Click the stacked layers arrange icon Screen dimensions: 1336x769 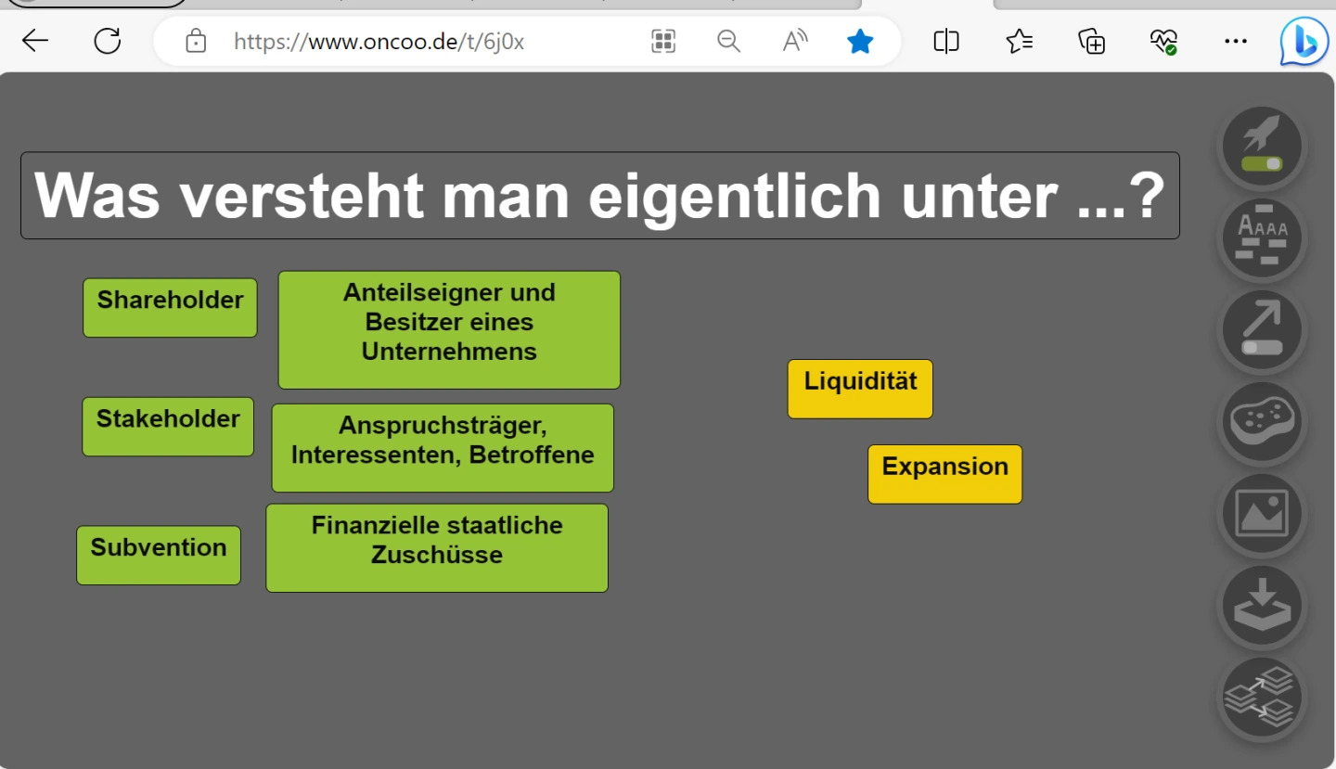[1262, 698]
